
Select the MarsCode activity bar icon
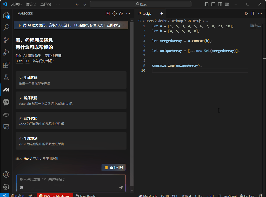(x=6, y=90)
